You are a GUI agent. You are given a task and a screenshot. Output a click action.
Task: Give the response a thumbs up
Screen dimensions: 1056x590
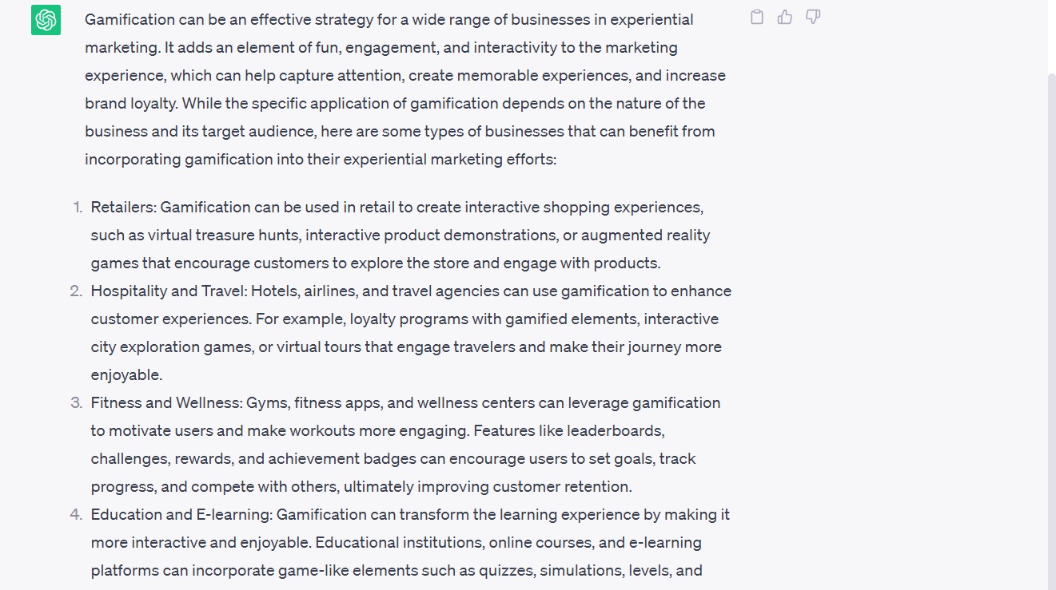point(785,17)
